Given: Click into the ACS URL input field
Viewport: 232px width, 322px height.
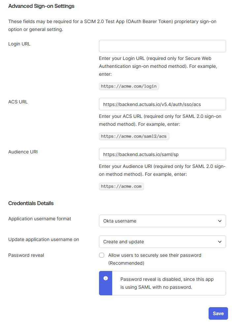Looking at the screenshot, I should tap(162, 104).
